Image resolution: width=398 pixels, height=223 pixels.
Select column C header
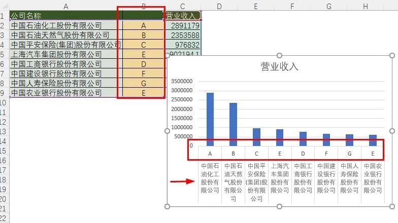click(183, 6)
